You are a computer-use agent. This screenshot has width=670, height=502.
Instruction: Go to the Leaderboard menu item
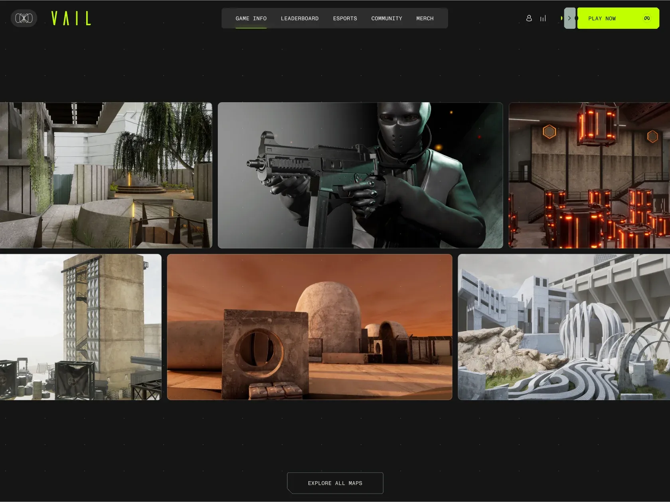299,18
